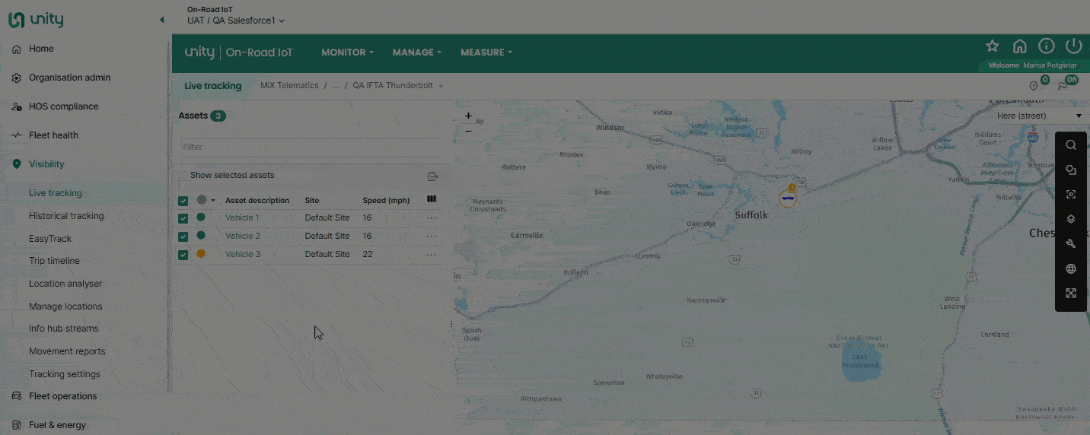Open Tracking settings page
1090x435 pixels.
pyautogui.click(x=65, y=374)
